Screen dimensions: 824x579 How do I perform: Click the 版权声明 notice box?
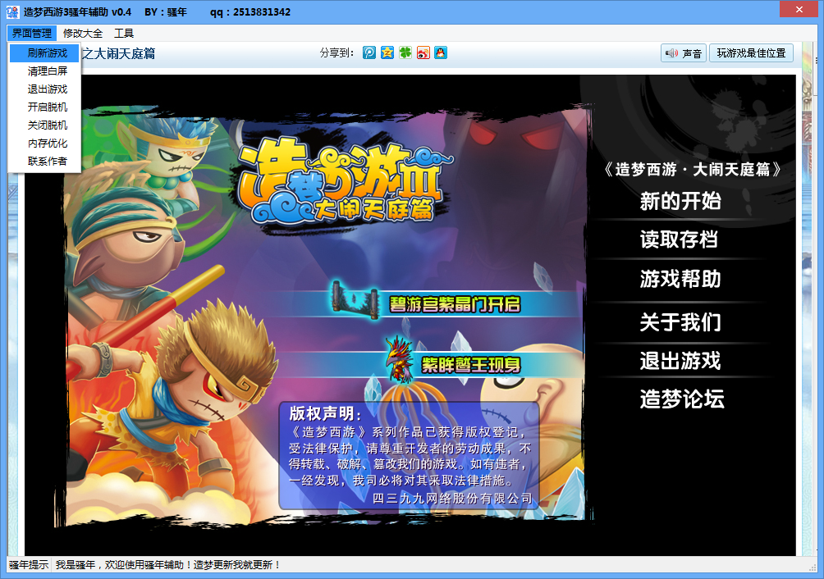pos(410,455)
